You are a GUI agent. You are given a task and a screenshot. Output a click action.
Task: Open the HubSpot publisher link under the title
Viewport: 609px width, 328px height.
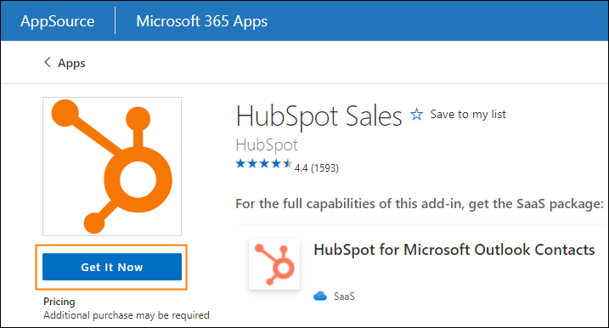tap(267, 145)
